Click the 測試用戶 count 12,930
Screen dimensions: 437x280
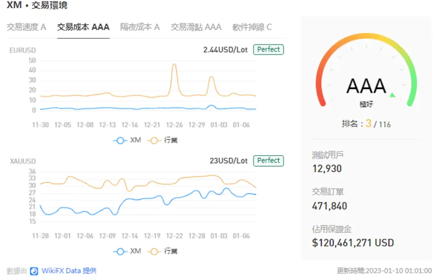point(327,169)
